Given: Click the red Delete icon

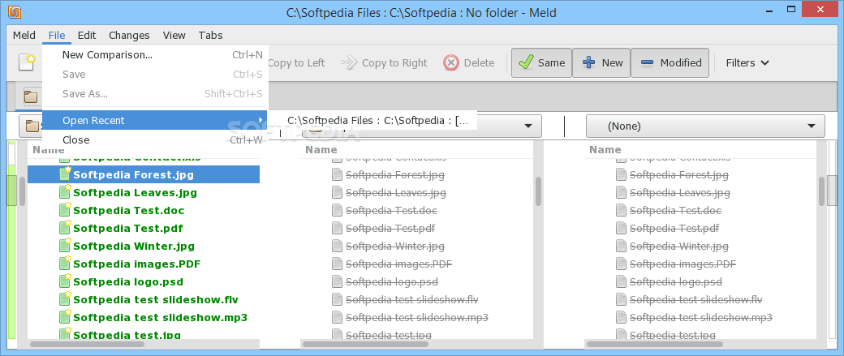Looking at the screenshot, I should 451,63.
